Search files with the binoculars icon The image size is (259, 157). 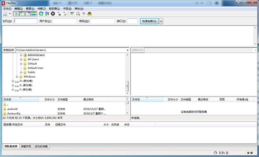point(89,14)
